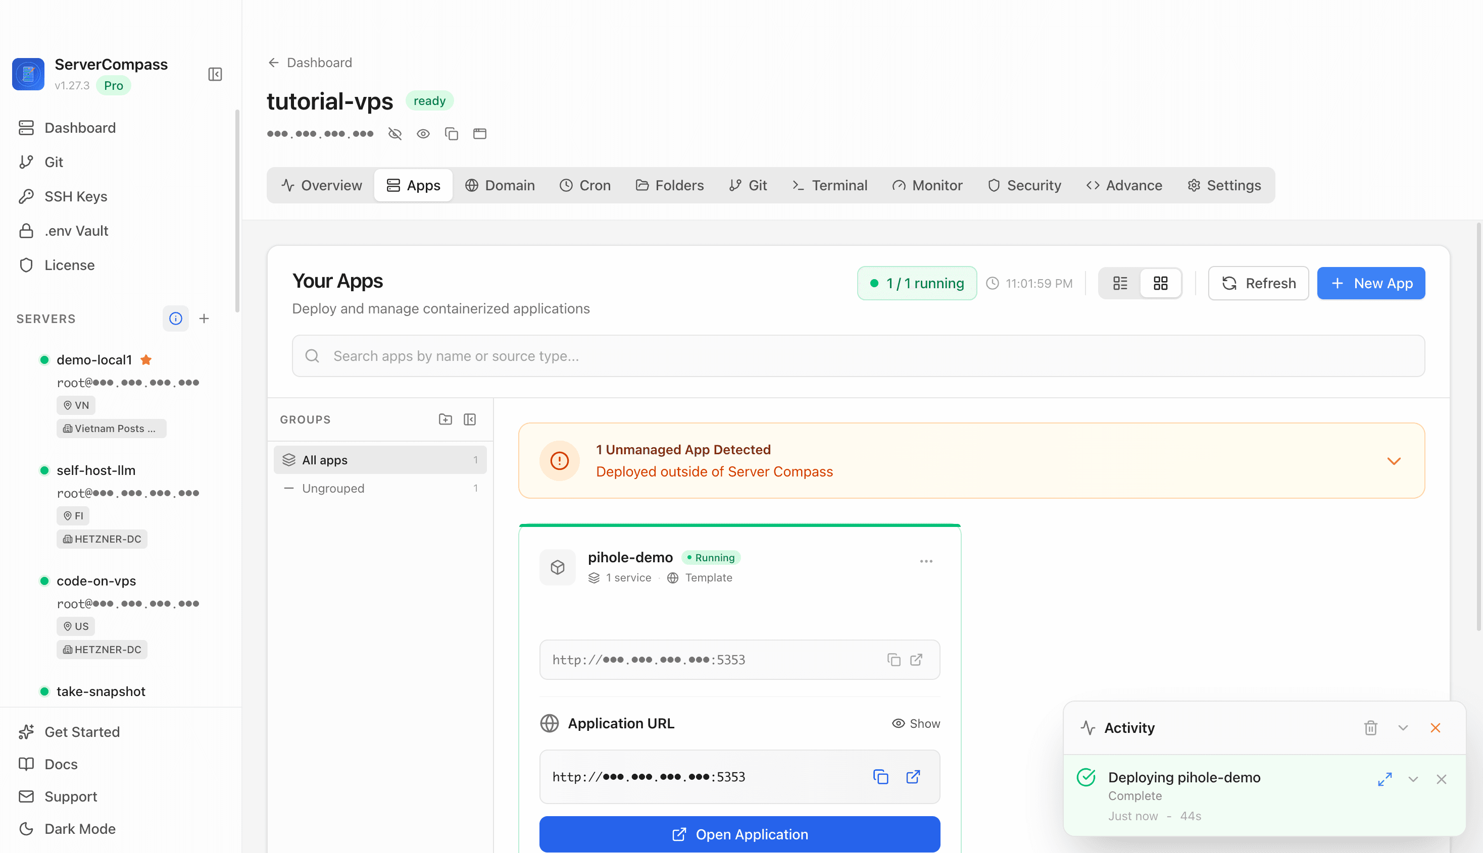Screen dimensions: 1483x853
Task: Go to the Security tab
Action: pos(1024,185)
